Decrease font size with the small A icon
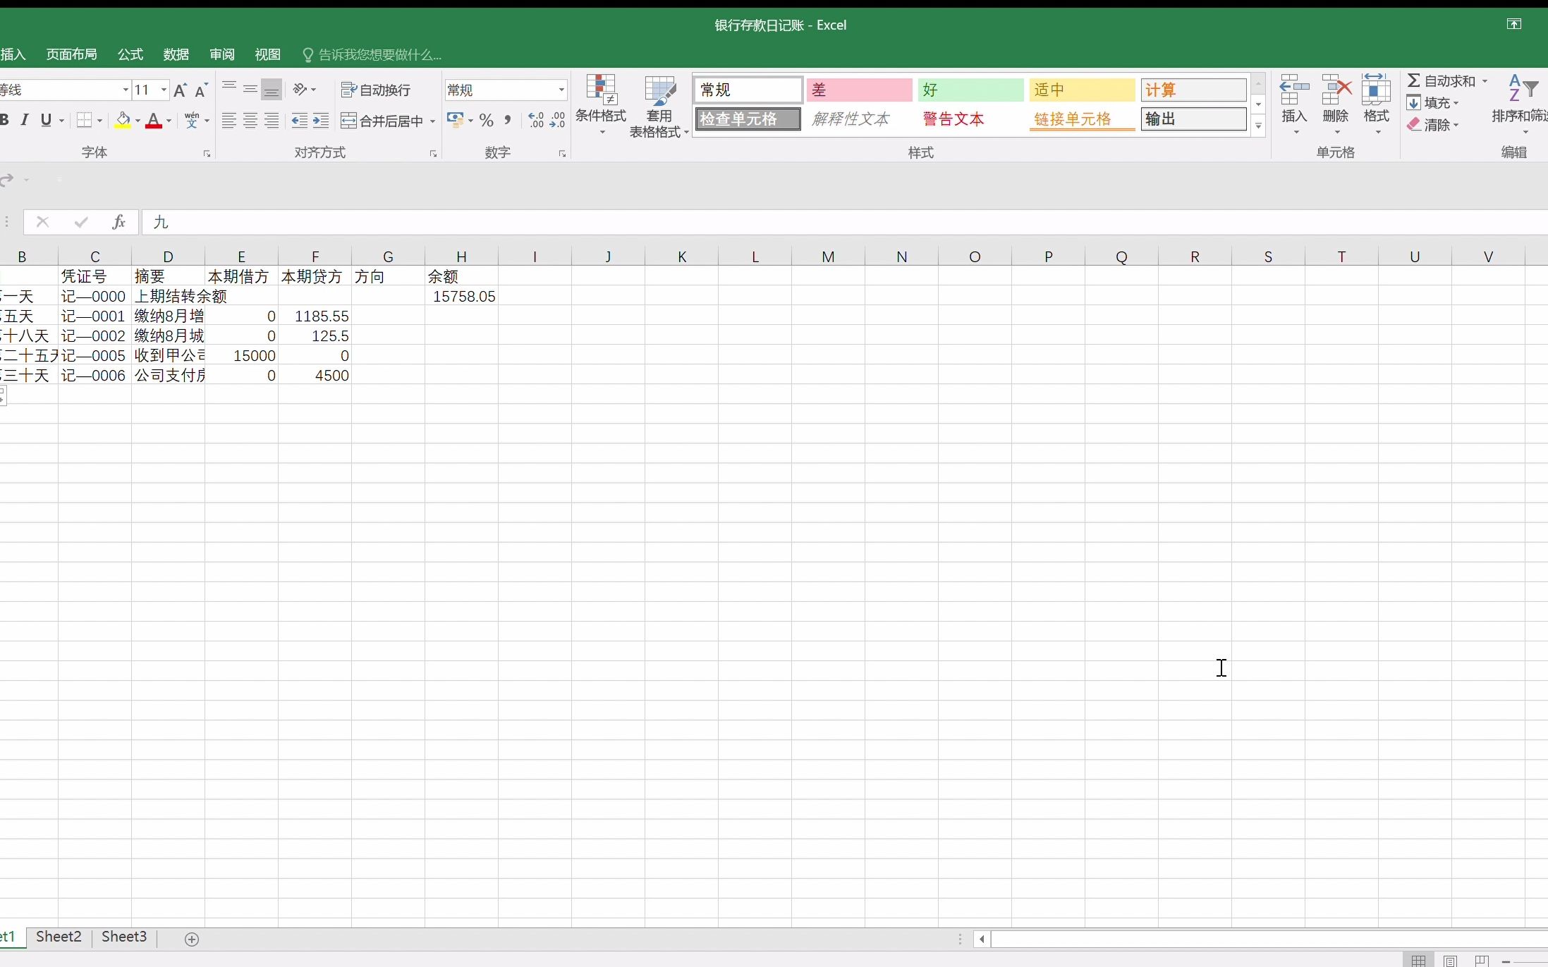Screen dimensions: 1548x967 (x=201, y=90)
